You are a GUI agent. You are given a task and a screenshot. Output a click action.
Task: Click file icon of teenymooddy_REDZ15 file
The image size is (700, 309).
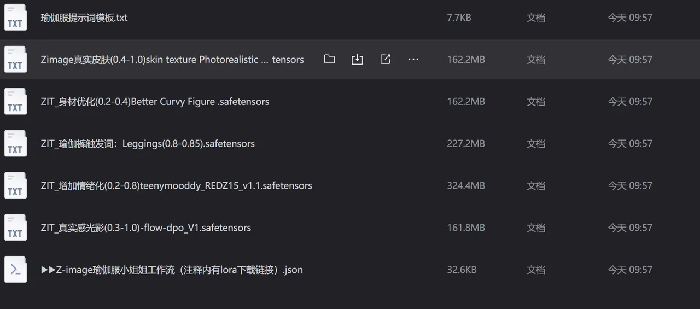(x=15, y=185)
